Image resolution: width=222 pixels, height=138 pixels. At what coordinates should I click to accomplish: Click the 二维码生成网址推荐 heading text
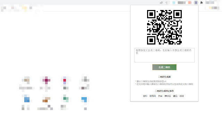164,91
